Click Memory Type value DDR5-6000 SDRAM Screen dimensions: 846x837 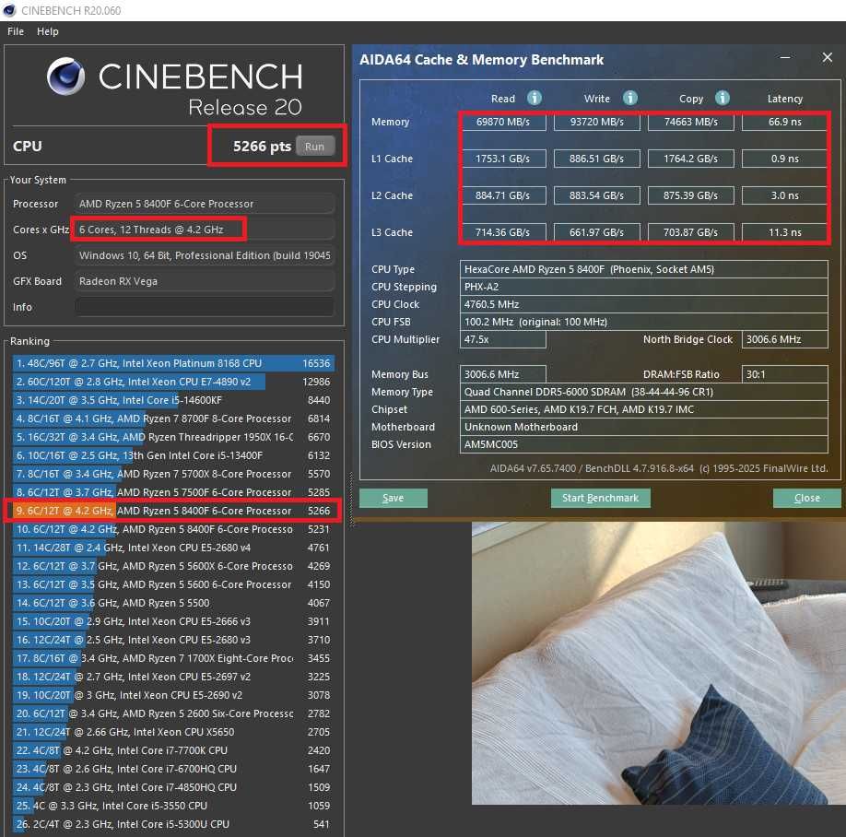click(x=643, y=392)
